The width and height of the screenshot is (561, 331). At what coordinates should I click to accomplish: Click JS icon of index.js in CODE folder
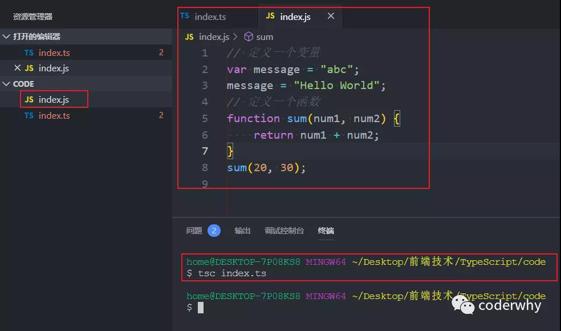click(x=29, y=100)
